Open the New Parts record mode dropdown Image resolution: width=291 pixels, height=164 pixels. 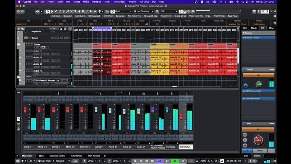point(46,161)
